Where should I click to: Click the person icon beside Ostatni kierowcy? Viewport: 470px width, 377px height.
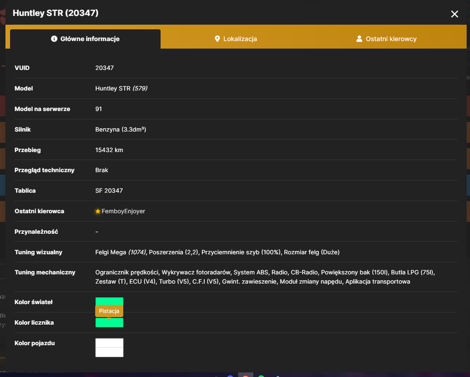(359, 39)
